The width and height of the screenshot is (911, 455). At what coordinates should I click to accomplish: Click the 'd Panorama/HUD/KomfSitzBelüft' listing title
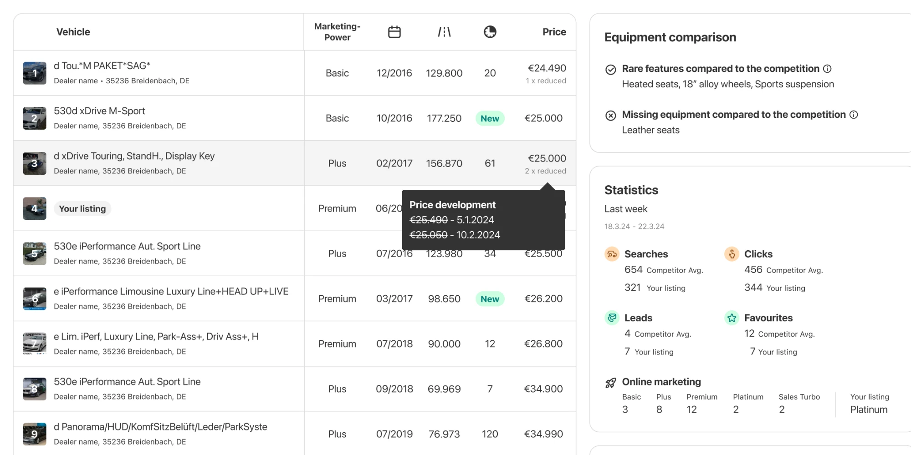160,427
